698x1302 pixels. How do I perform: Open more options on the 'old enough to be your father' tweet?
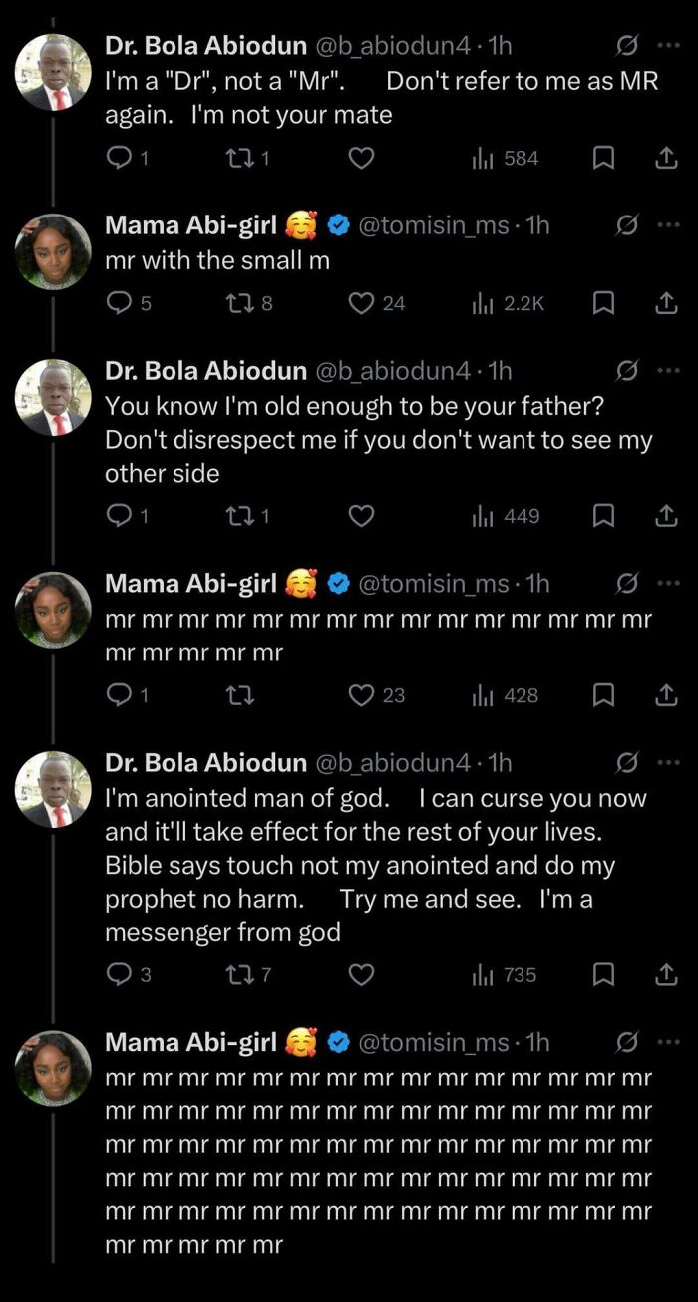click(x=670, y=370)
